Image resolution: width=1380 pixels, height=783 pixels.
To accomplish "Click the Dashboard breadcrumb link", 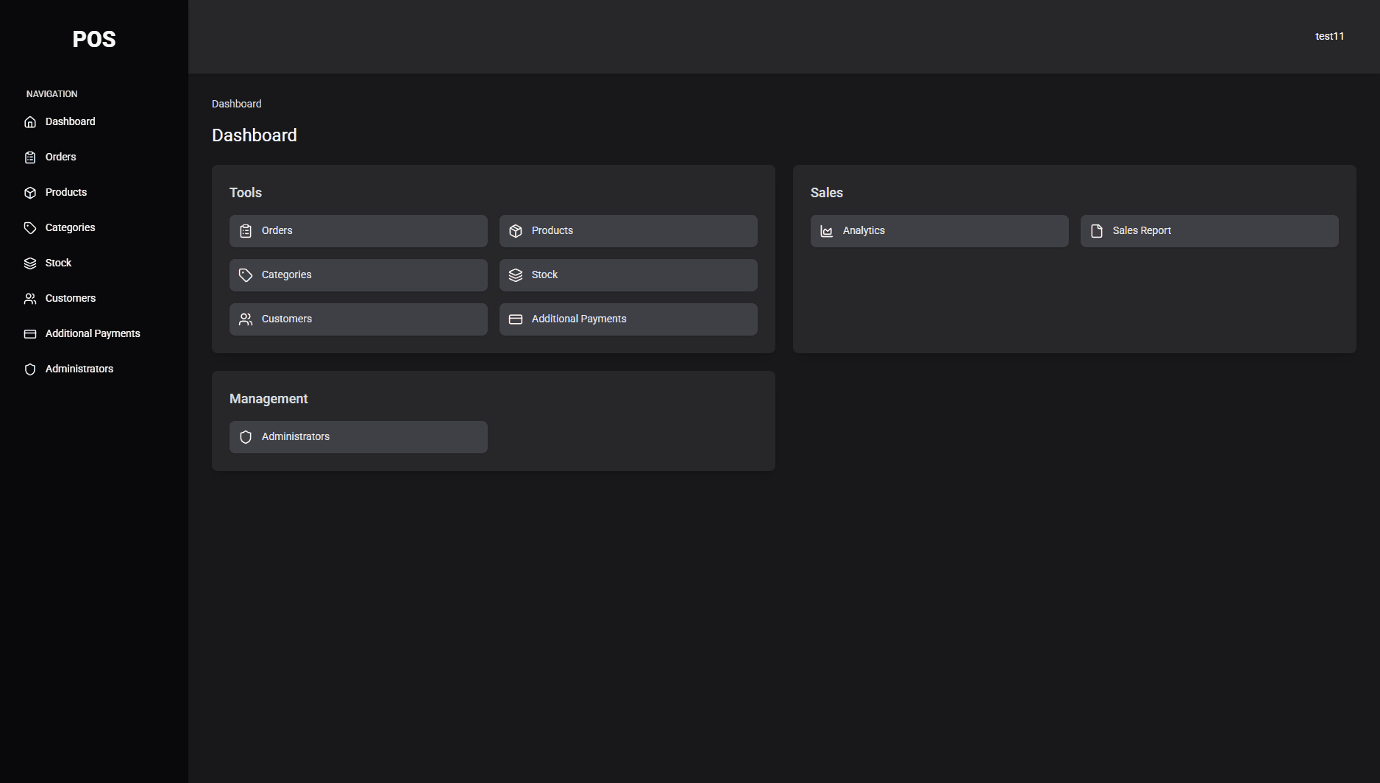I will tap(236, 104).
